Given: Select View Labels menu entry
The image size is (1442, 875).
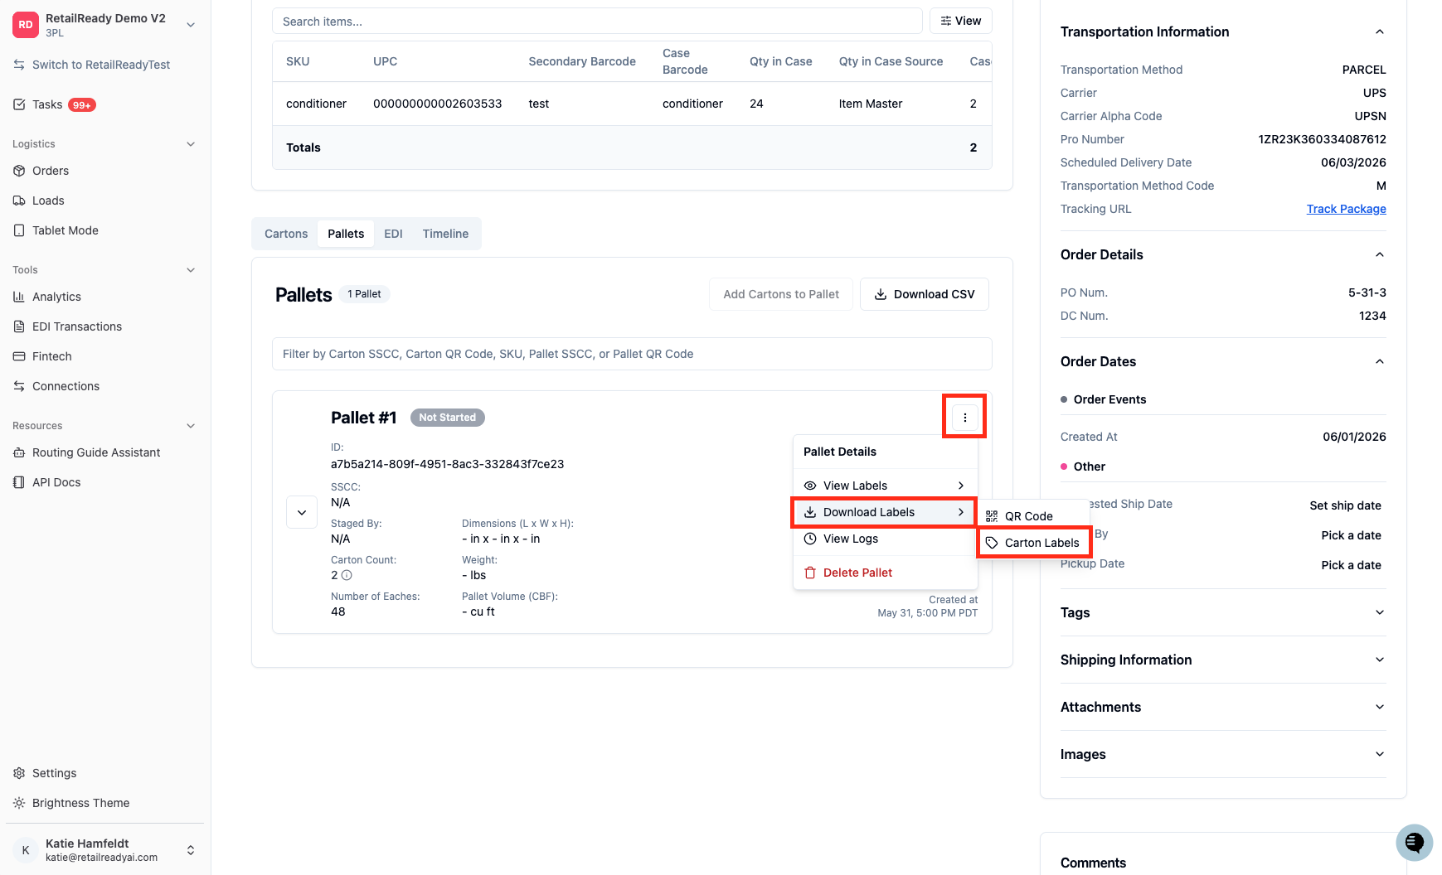Looking at the screenshot, I should pyautogui.click(x=885, y=486).
